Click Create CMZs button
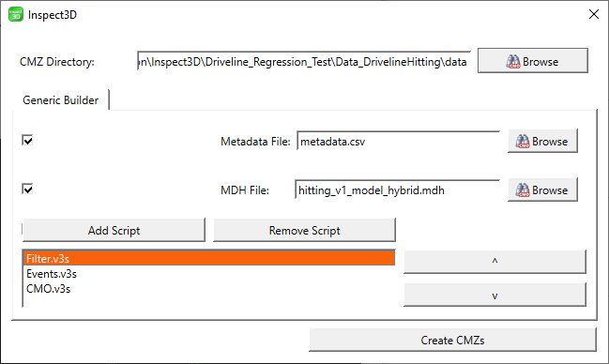Screen dimensions: 609x364 pos(452,341)
